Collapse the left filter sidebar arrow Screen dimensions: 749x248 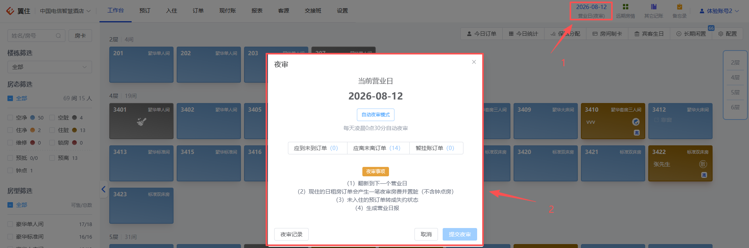coord(103,189)
